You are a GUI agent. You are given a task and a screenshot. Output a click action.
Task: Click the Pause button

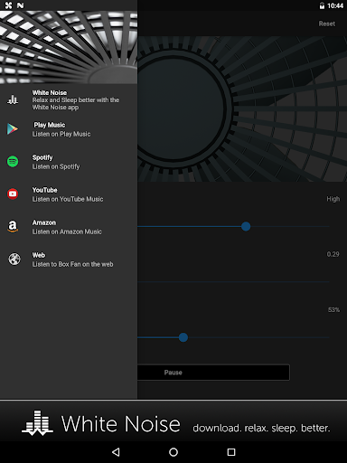213,373
